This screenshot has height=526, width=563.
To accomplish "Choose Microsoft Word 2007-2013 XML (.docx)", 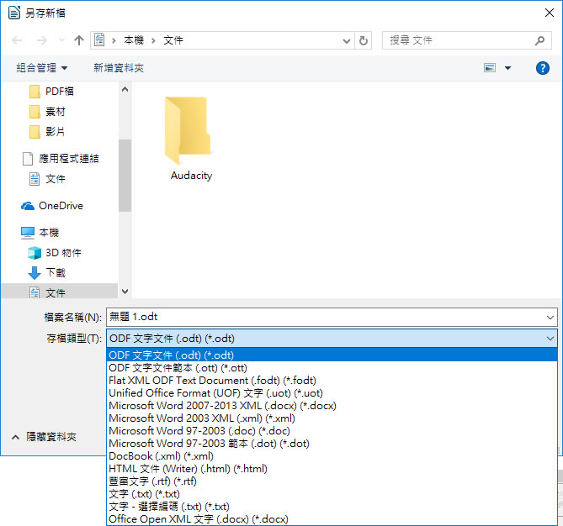I will tap(332, 406).
